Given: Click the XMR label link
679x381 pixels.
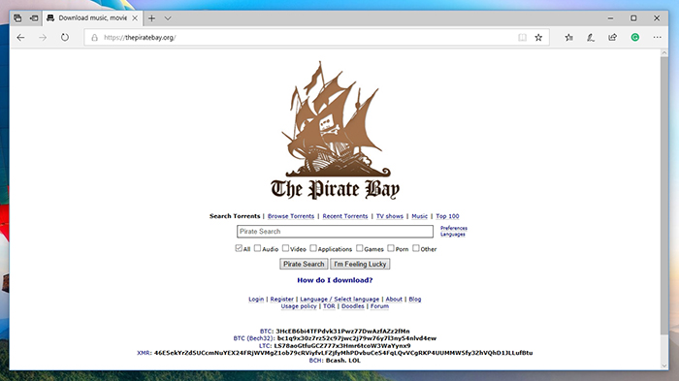Looking at the screenshot, I should (x=144, y=353).
